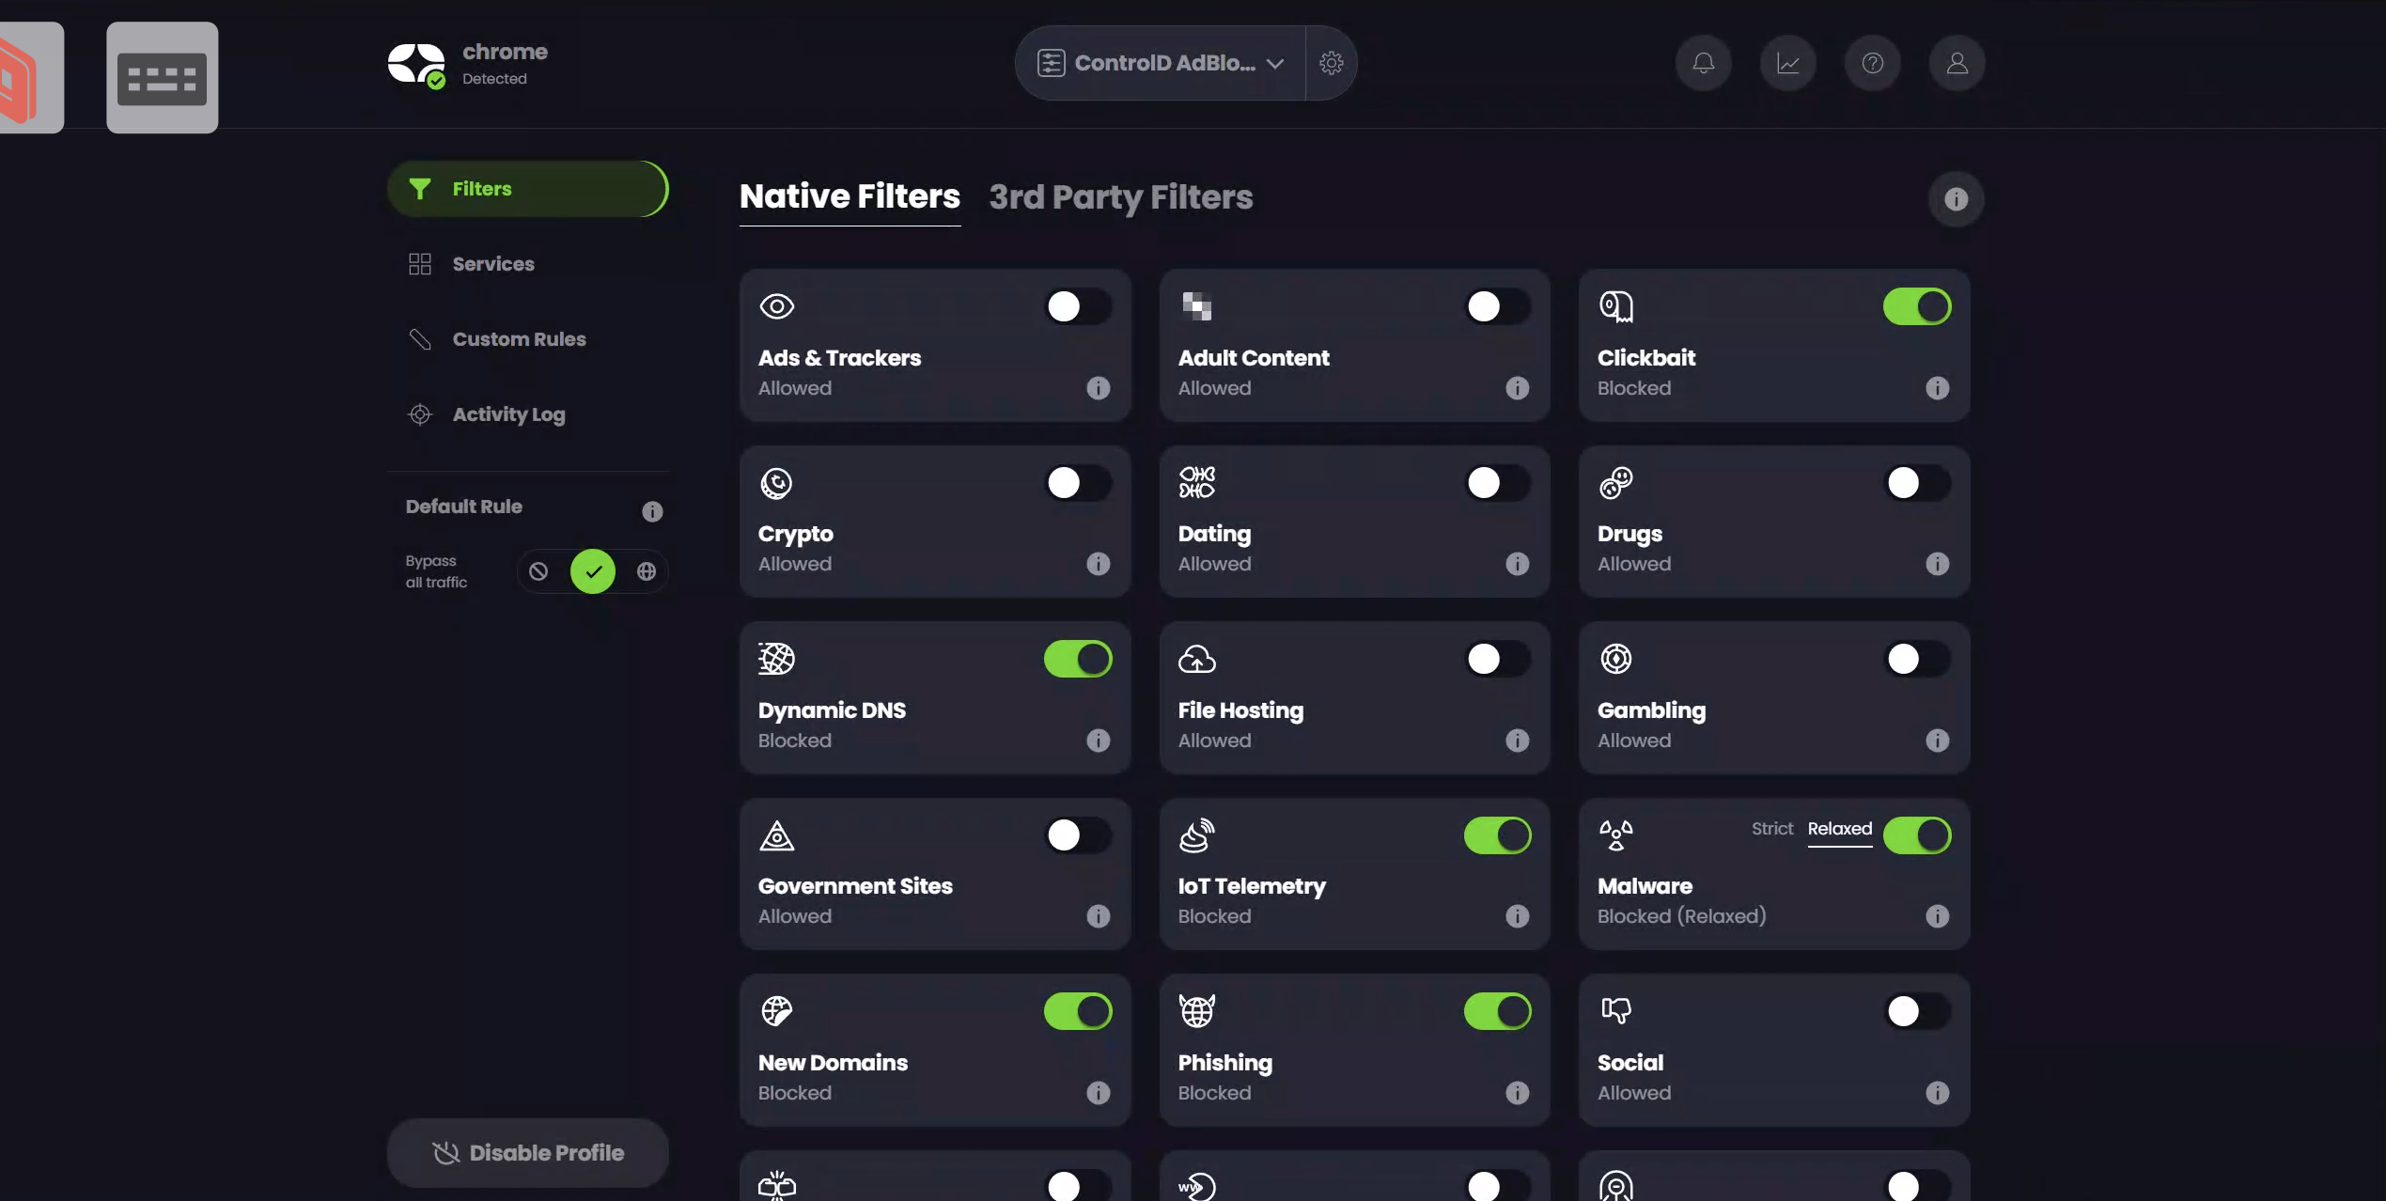Show info for Drugs filter
This screenshot has width=2386, height=1201.
[1937, 564]
